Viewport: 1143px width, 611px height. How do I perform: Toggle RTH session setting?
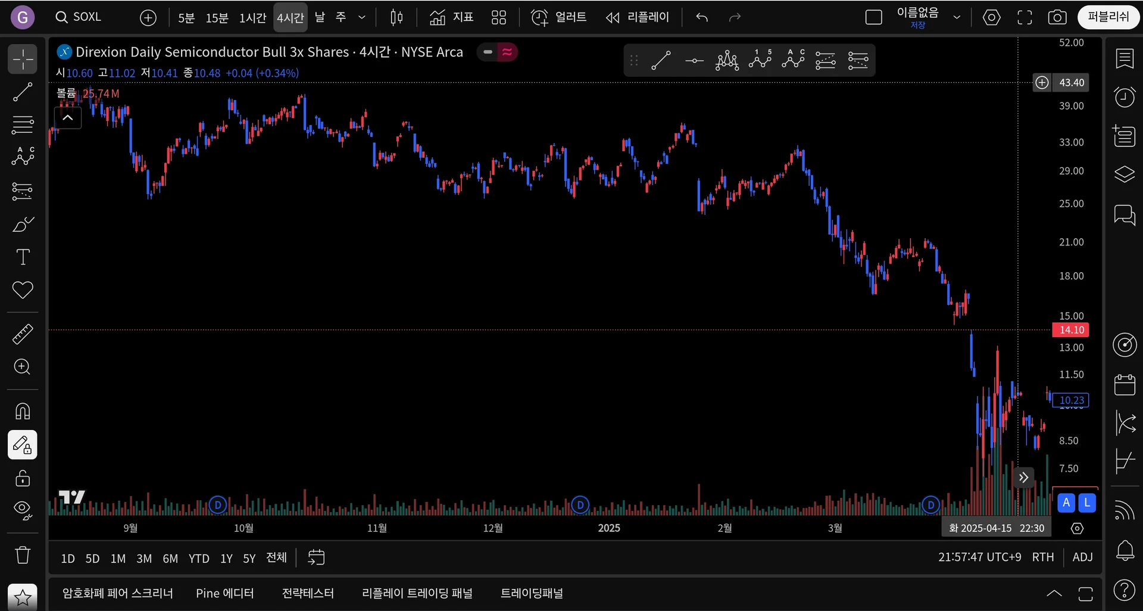coord(1043,557)
